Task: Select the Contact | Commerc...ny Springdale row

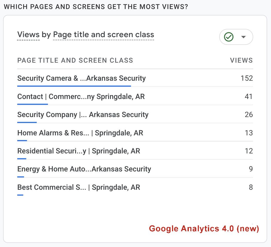Action: 81,97
